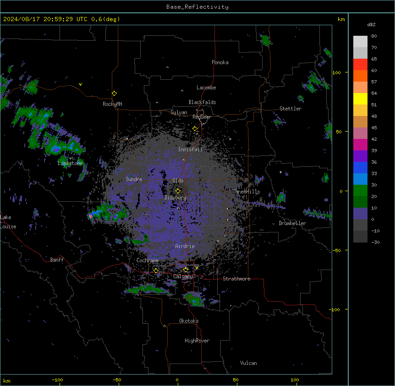Click the bright green 20-30 dBZ legend swatch
Screen dimensions: 395x386
click(x=360, y=191)
